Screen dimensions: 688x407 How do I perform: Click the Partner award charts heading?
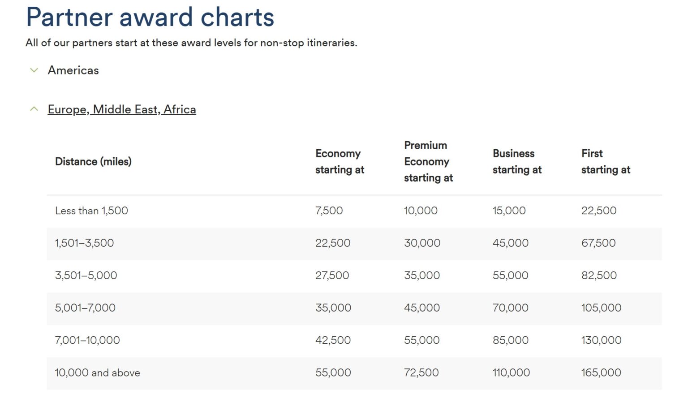pyautogui.click(x=150, y=17)
